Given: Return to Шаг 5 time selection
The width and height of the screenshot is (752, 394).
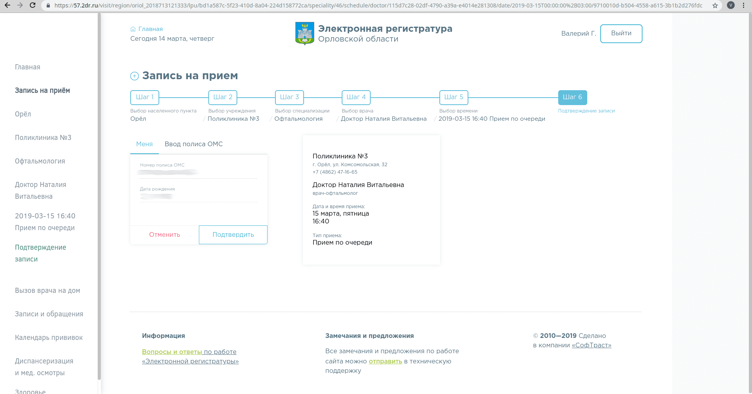Looking at the screenshot, I should point(453,97).
